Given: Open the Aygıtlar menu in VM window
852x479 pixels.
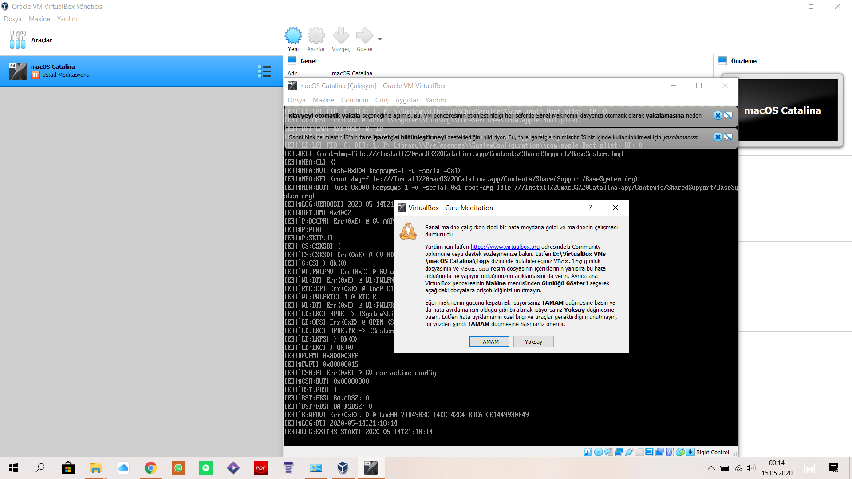Looking at the screenshot, I should [406, 100].
